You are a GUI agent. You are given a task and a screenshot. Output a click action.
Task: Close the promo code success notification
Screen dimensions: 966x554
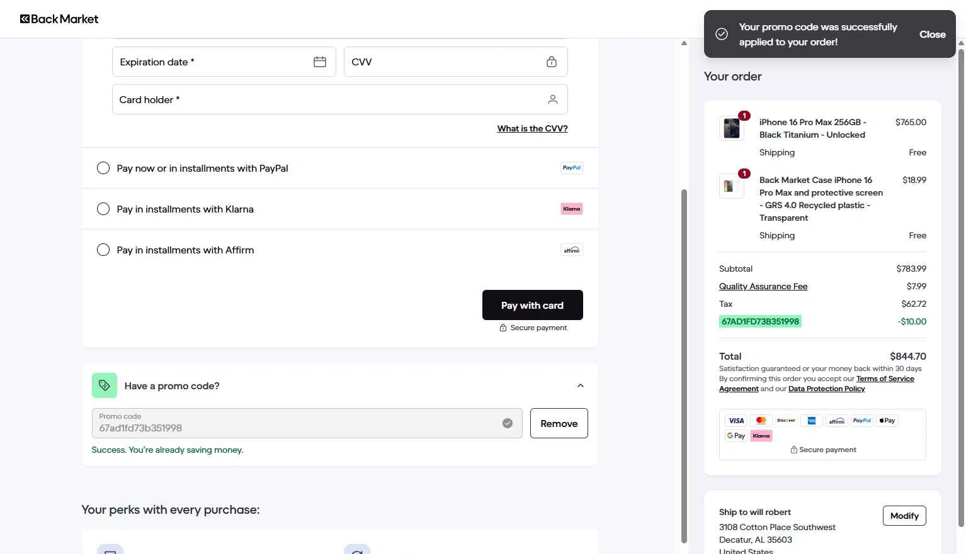click(933, 34)
